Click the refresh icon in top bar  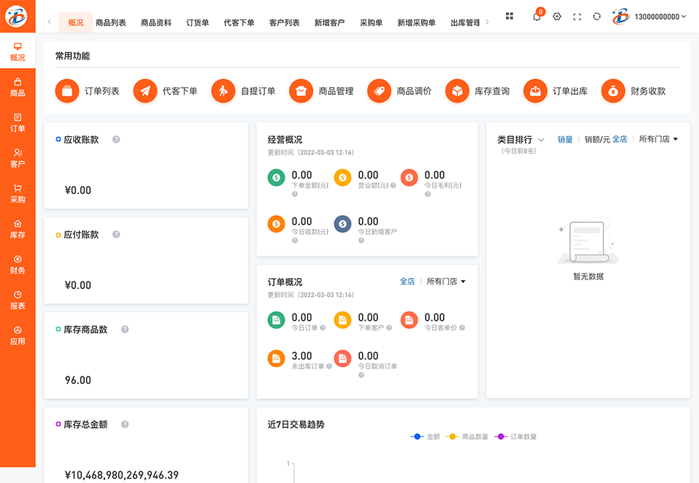click(x=597, y=17)
